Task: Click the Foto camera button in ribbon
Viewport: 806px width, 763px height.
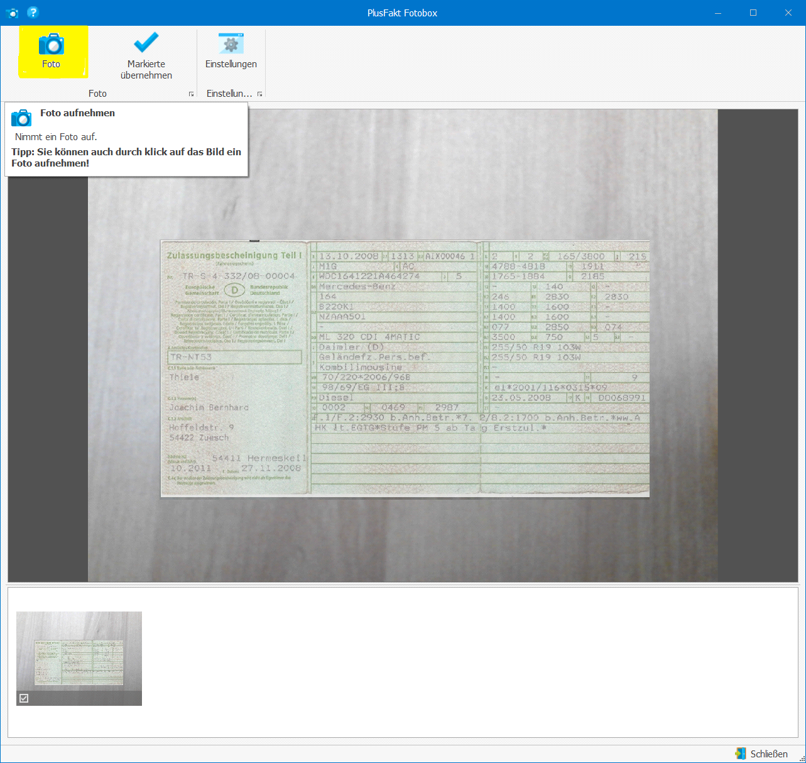Action: coord(52,52)
